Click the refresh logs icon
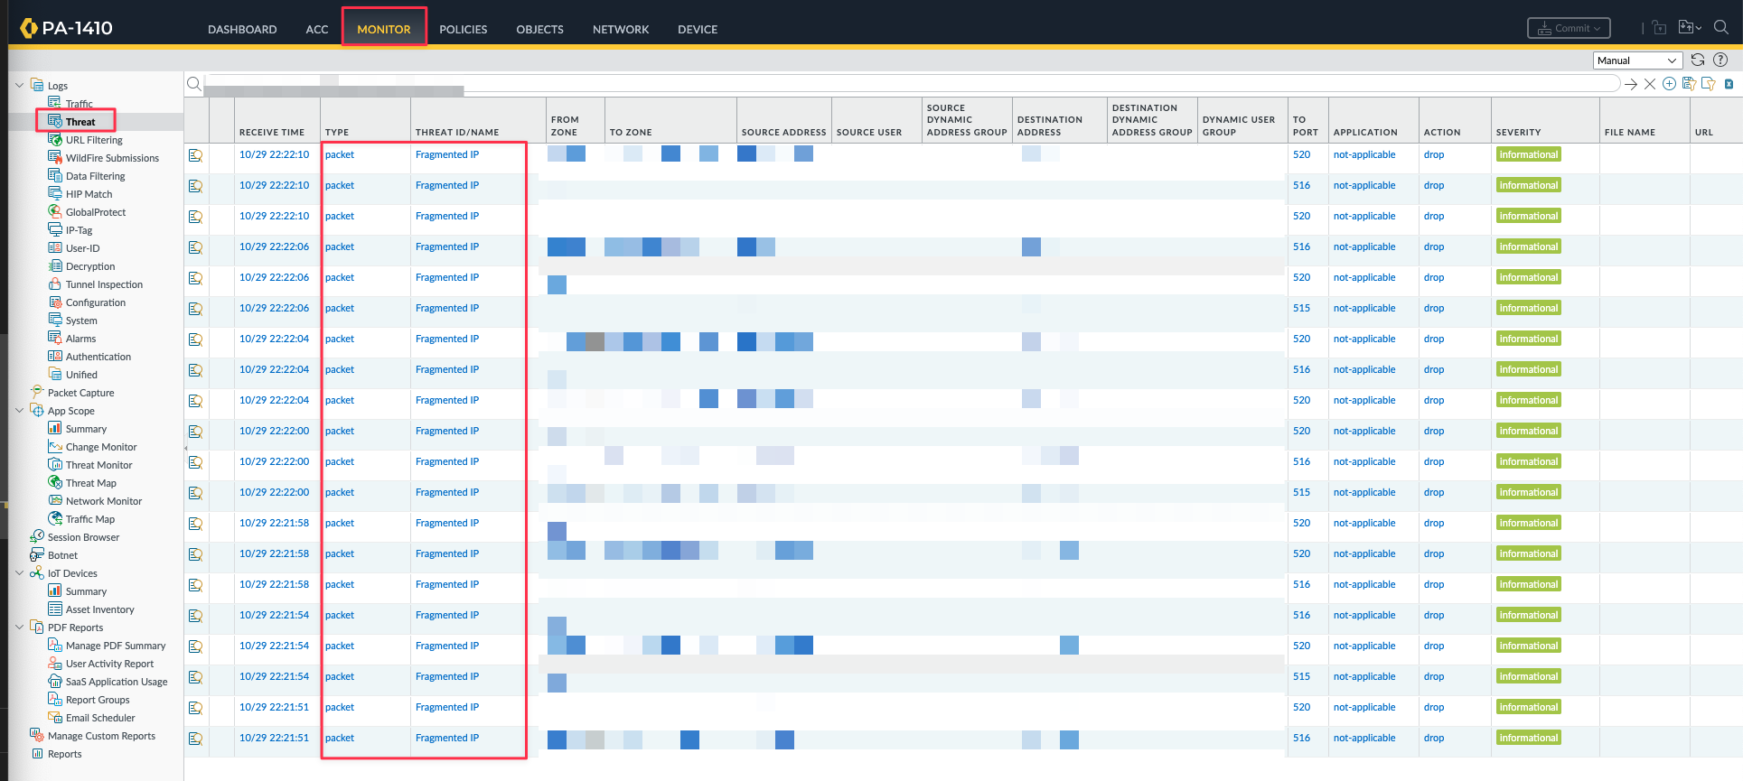The height and width of the screenshot is (781, 1743). [1698, 60]
